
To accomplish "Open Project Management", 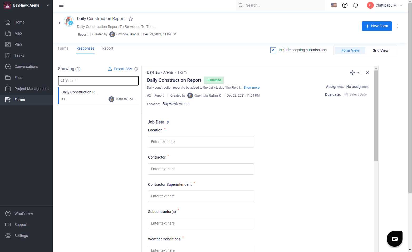I will pyautogui.click(x=26, y=89).
